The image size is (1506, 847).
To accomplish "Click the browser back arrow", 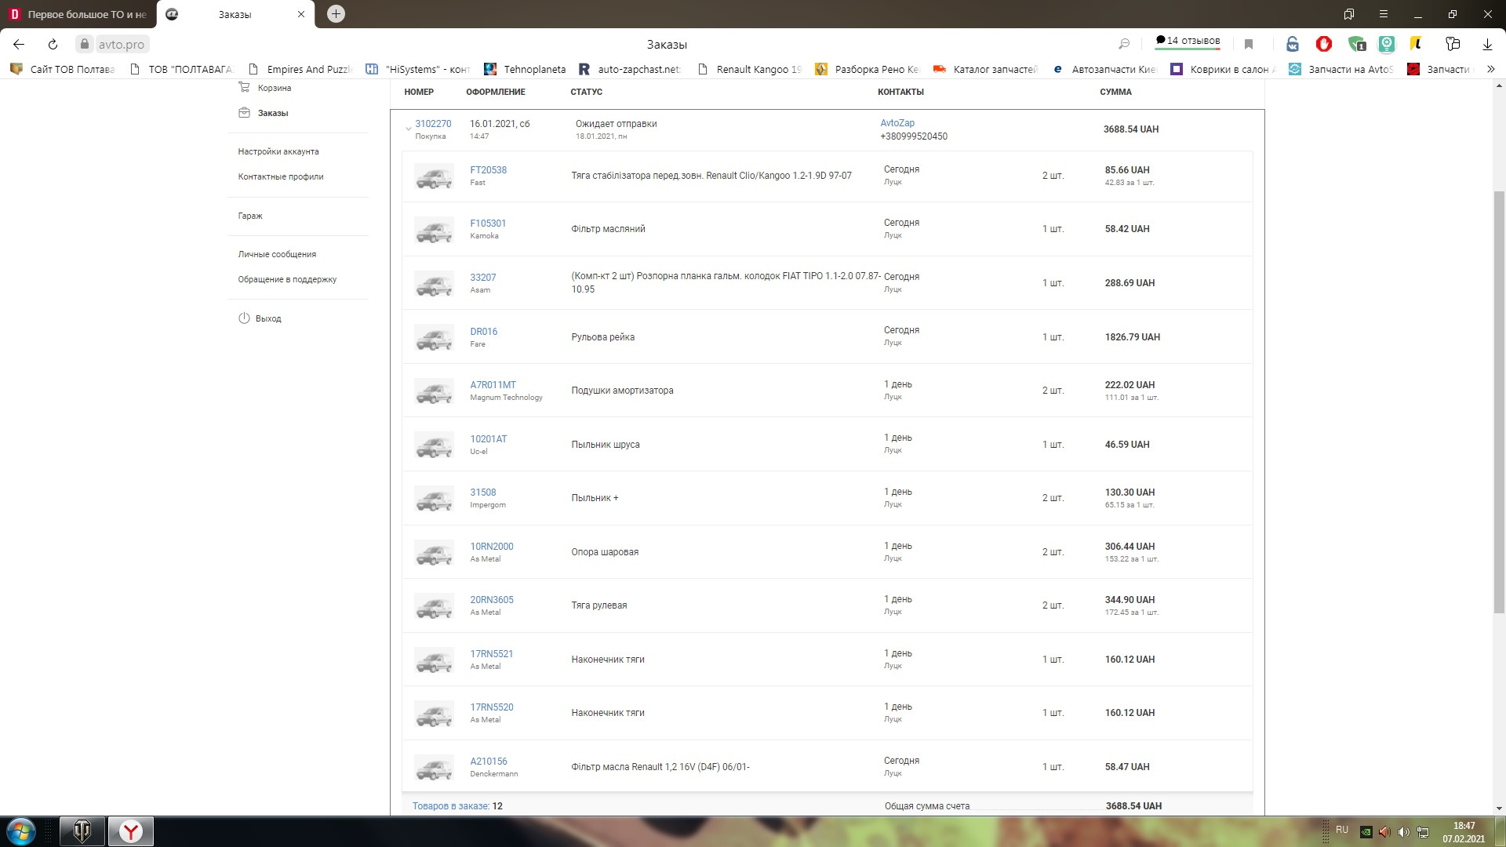I will (19, 45).
